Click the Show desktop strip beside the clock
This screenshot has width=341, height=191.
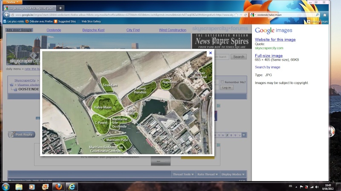[x=338, y=187]
